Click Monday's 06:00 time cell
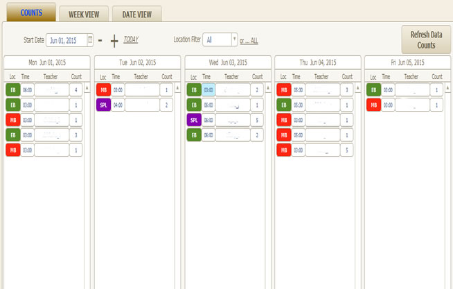Viewport: 453px width, 289px height. click(28, 90)
